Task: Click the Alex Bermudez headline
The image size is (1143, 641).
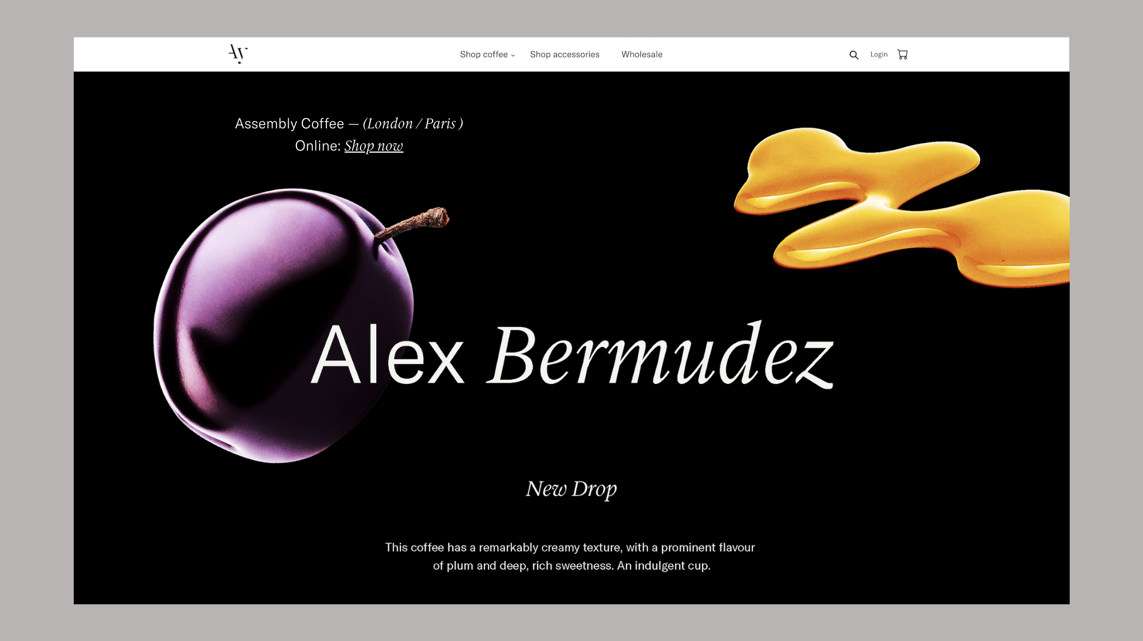Action: point(572,355)
